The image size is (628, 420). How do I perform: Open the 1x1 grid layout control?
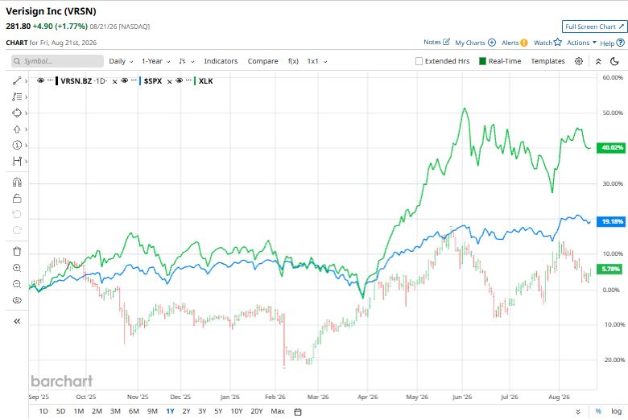coord(317,61)
